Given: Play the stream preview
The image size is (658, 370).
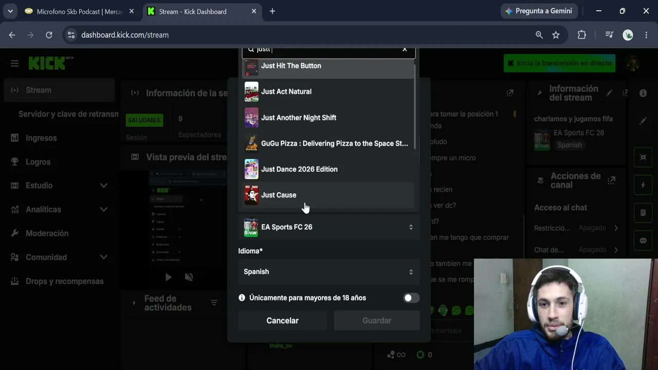Looking at the screenshot, I should pos(168,277).
